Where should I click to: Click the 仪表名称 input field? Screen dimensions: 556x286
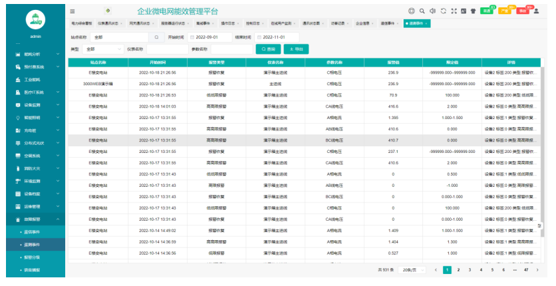[168, 49]
